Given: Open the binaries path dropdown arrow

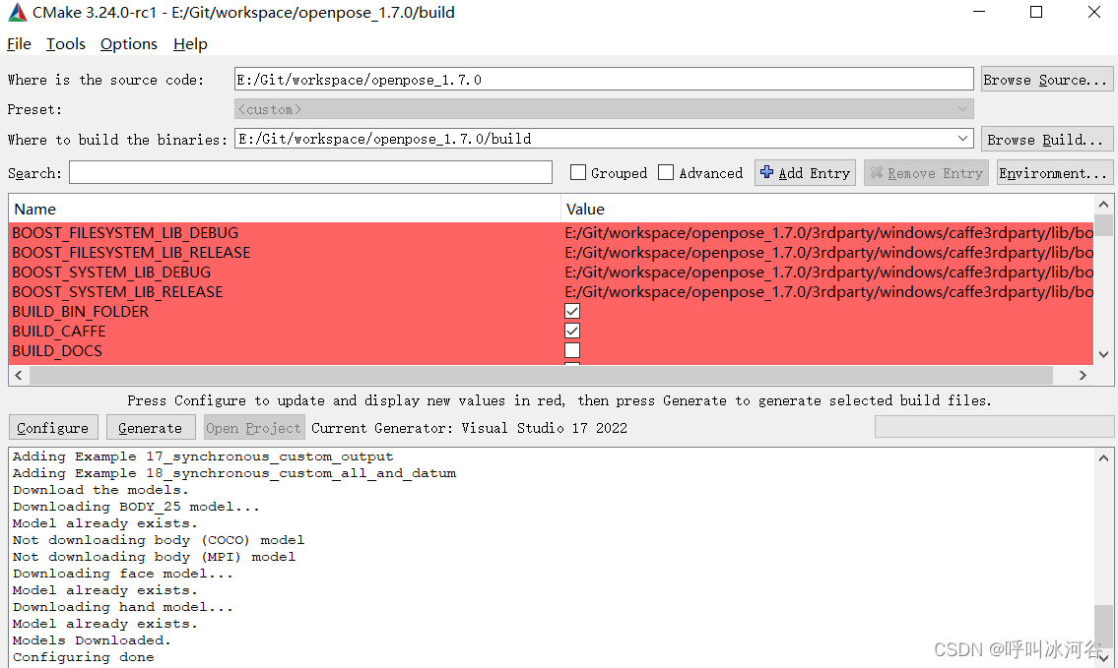Looking at the screenshot, I should (x=963, y=138).
